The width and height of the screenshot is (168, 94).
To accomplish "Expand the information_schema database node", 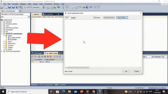I will 2,24.
